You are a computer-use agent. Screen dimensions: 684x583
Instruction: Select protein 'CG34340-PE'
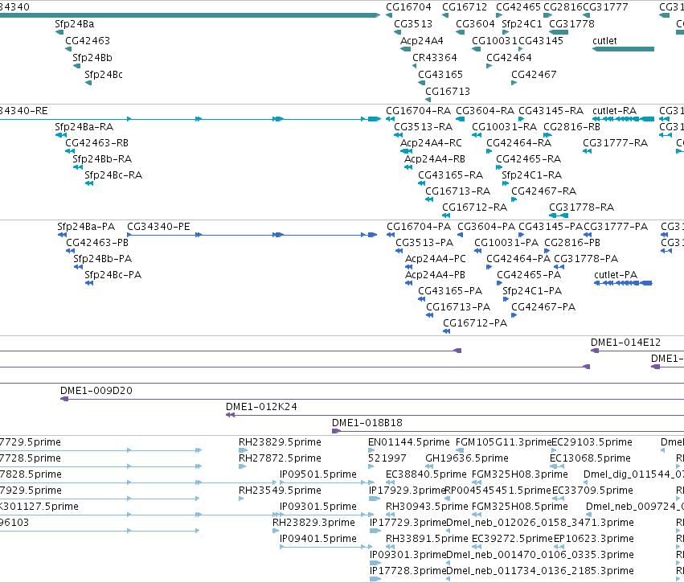click(158, 227)
